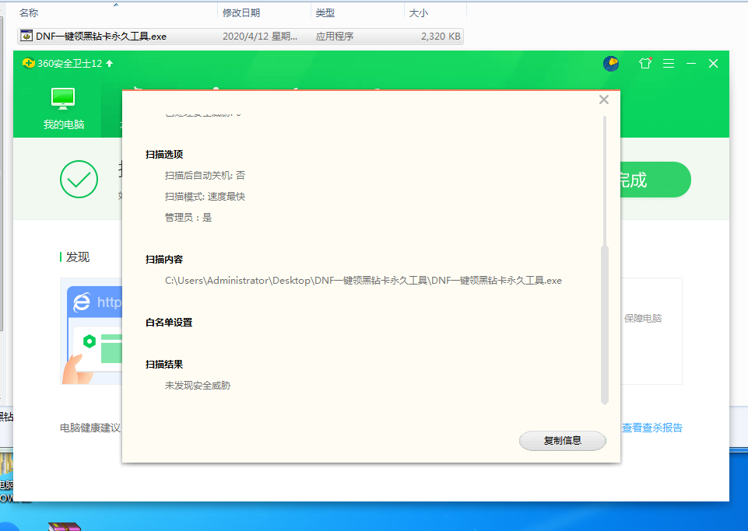The image size is (748, 531).
Task: Open the 查看查杀报告 link
Action: click(x=652, y=428)
